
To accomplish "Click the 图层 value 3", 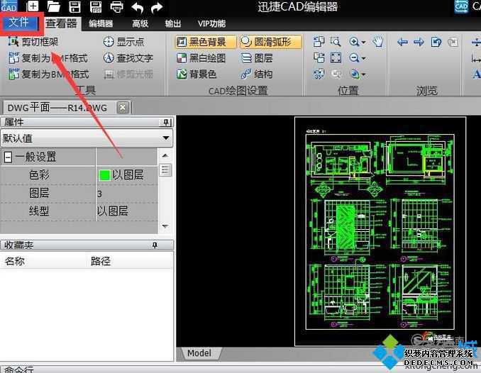I will click(99, 194).
